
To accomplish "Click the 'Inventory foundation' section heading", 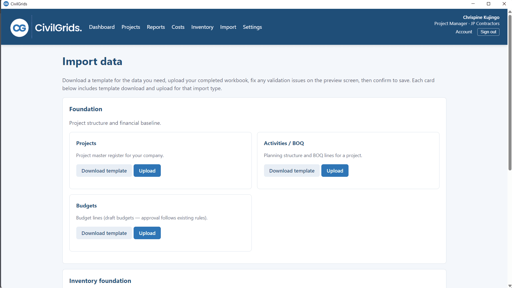I will coord(100,281).
